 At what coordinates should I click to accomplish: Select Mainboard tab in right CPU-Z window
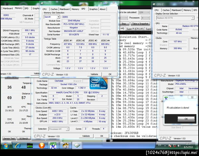point(176,10)
